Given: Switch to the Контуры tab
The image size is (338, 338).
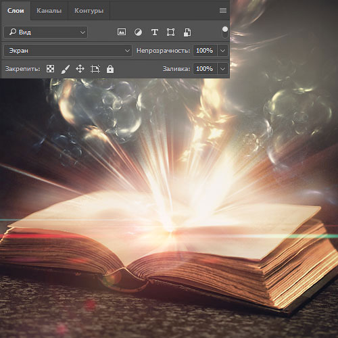Looking at the screenshot, I should click(89, 11).
